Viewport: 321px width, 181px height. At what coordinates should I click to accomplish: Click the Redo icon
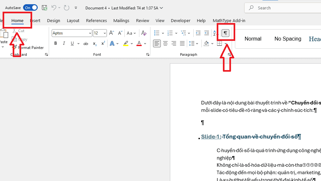[66, 8]
